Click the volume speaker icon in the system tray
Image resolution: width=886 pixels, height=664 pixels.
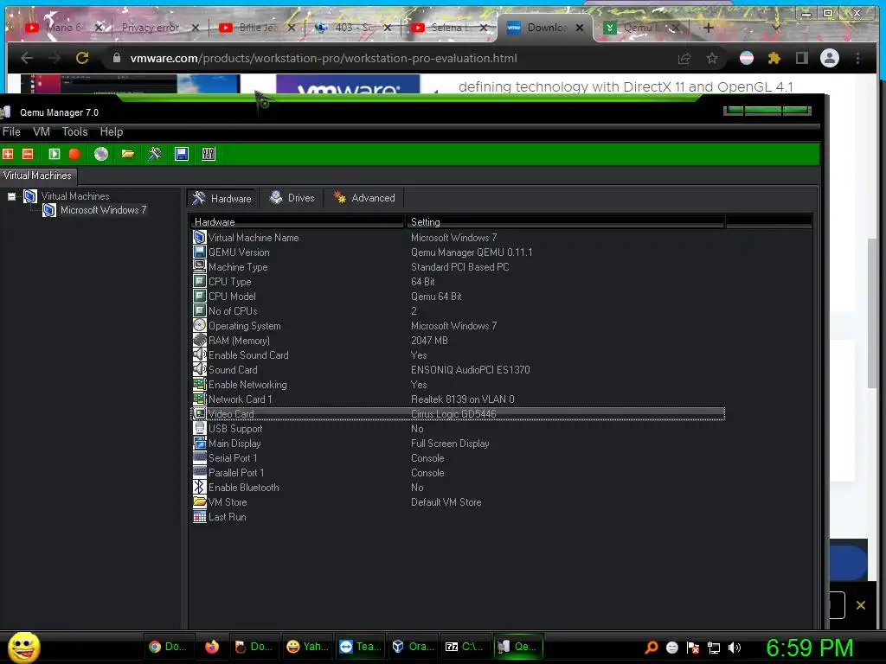[x=734, y=648]
